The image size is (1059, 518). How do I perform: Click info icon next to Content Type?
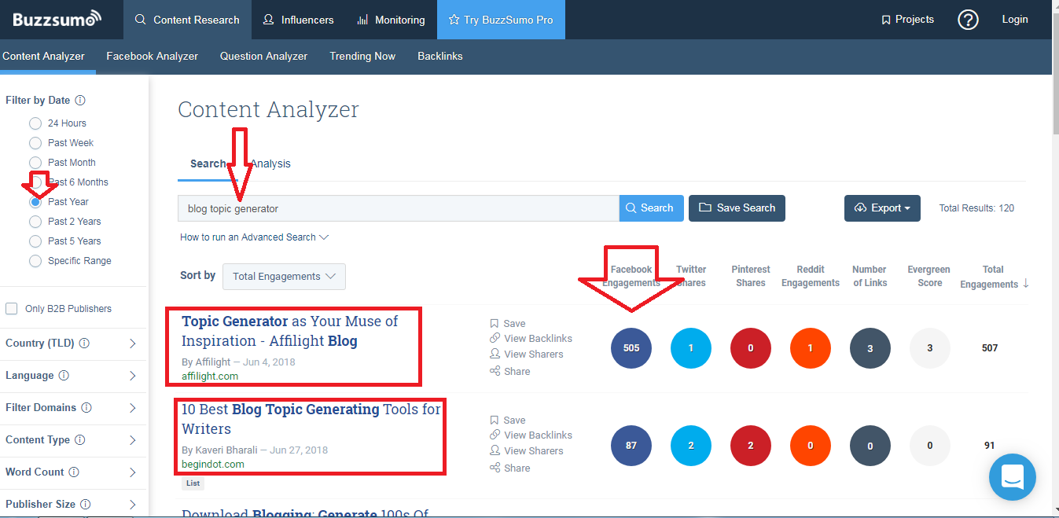[79, 440]
